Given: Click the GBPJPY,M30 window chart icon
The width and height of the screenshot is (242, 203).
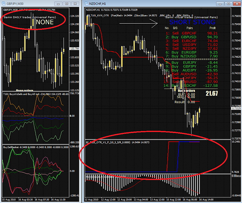Looking at the screenshot, I should (3, 3).
